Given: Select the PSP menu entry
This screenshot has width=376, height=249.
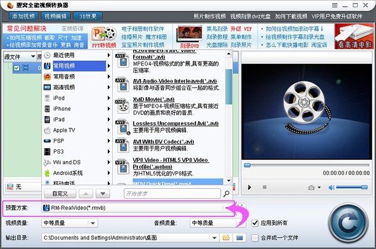Looking at the screenshot, I should tap(76, 140).
